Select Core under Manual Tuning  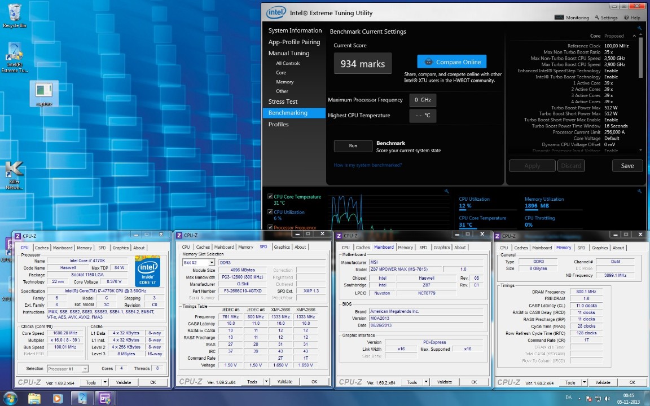(281, 73)
